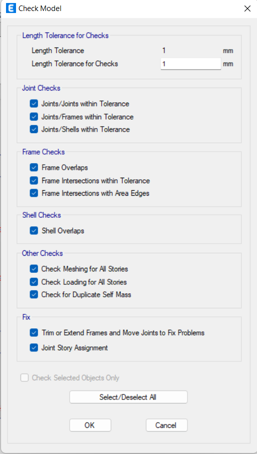Click Cancel to dismiss the dialog
257x454 pixels.
pos(167,425)
